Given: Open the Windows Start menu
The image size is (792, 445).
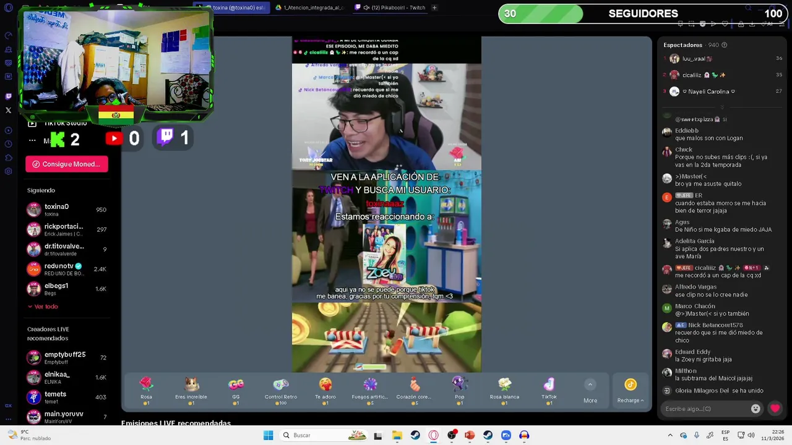Looking at the screenshot, I should point(268,435).
